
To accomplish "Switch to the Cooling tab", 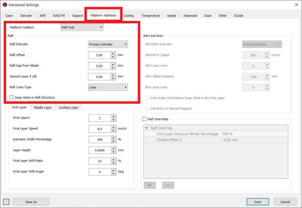I will point(129,16).
